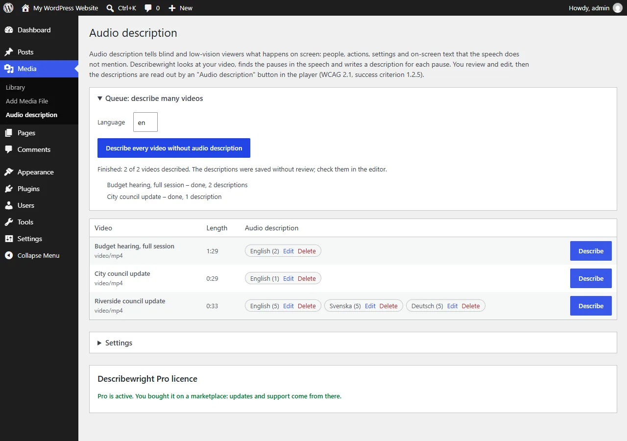Edit English description of City council update
627x441 pixels.
[289, 278]
